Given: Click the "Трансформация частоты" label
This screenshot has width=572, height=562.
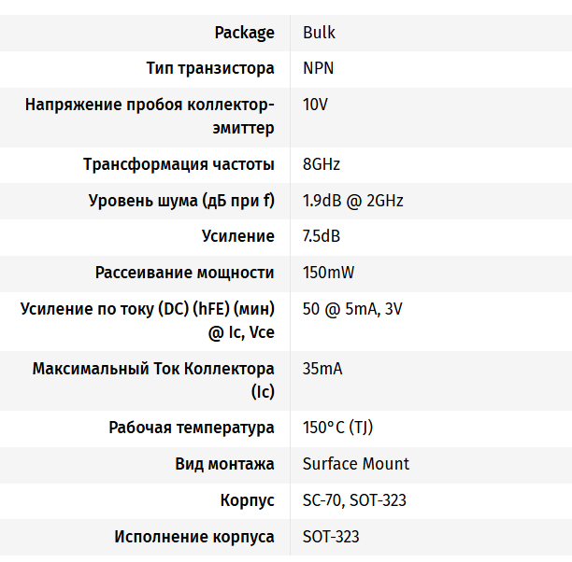Looking at the screenshot, I should pos(179,164).
